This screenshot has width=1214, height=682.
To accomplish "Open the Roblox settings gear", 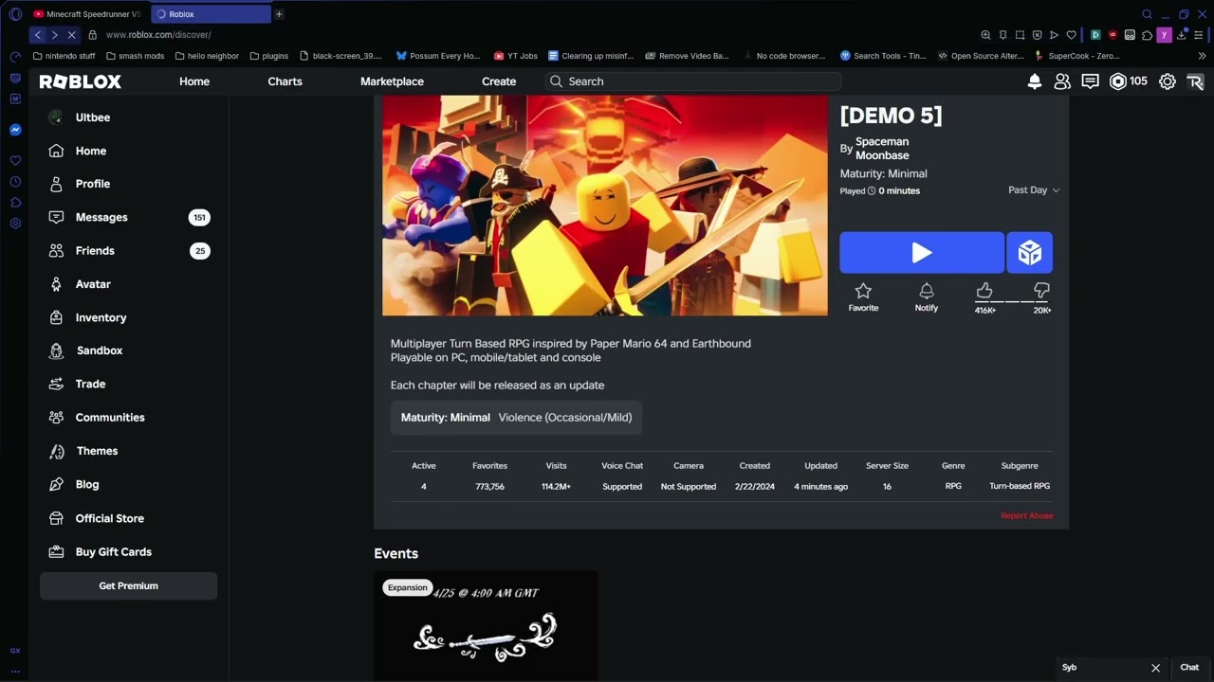I will pyautogui.click(x=1168, y=81).
